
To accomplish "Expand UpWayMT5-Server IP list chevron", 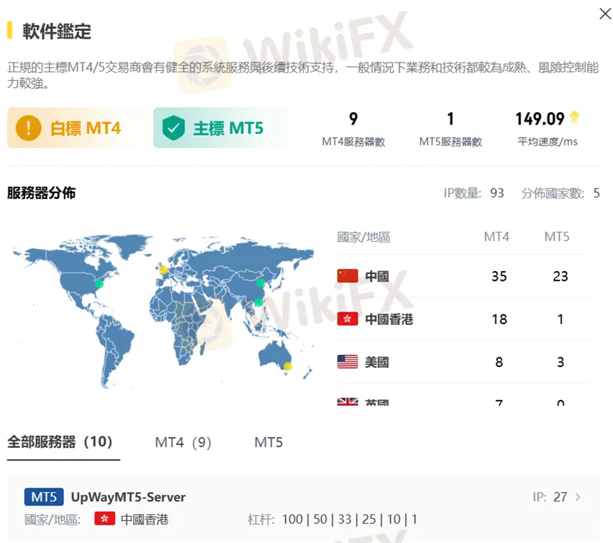I will 578,497.
